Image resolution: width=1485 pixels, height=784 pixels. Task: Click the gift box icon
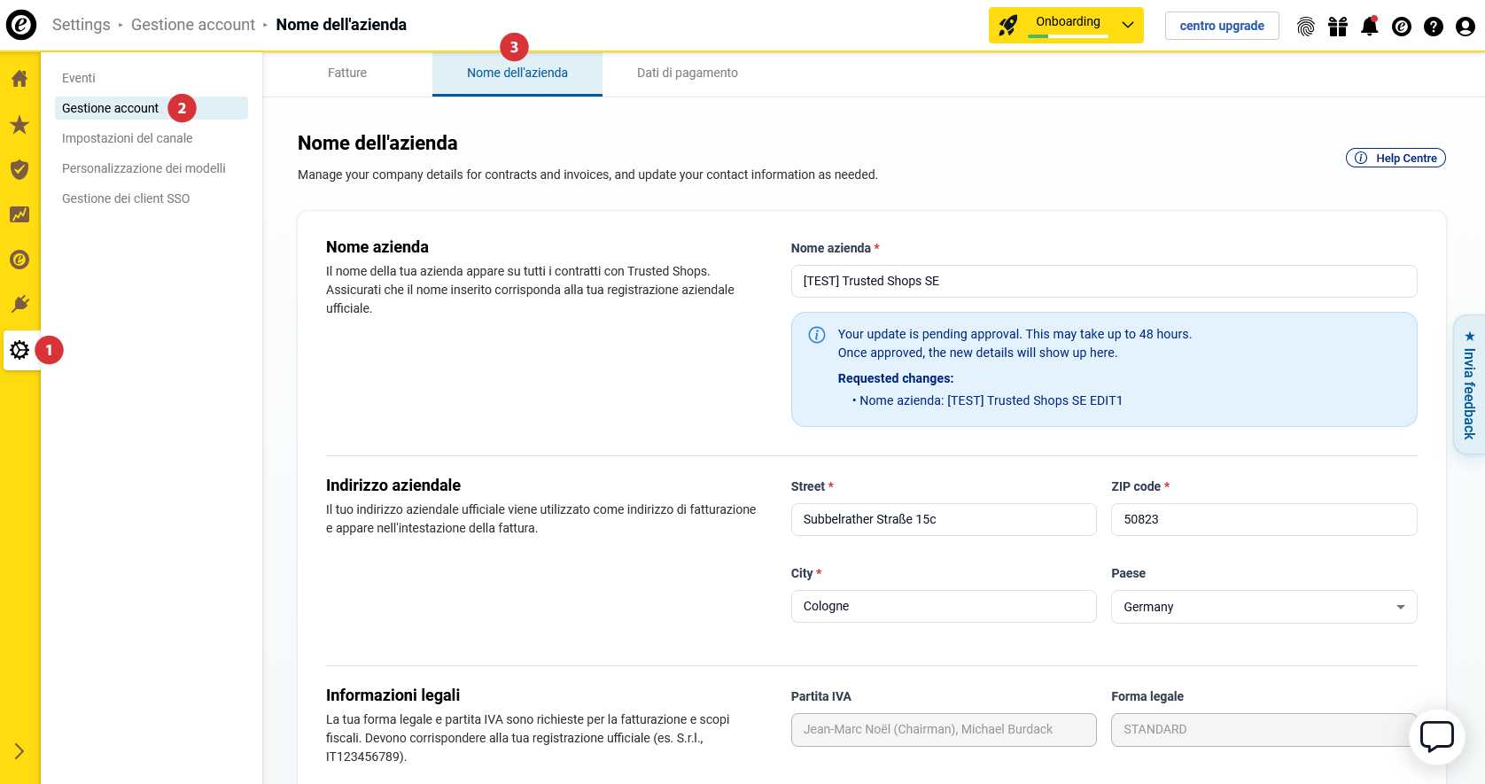pyautogui.click(x=1337, y=27)
